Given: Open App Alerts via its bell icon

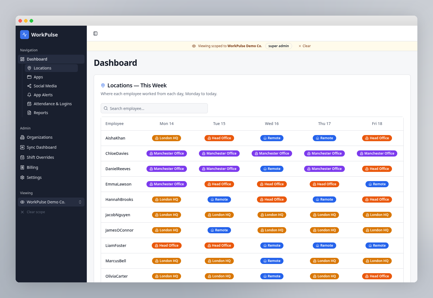Looking at the screenshot, I should [29, 95].
